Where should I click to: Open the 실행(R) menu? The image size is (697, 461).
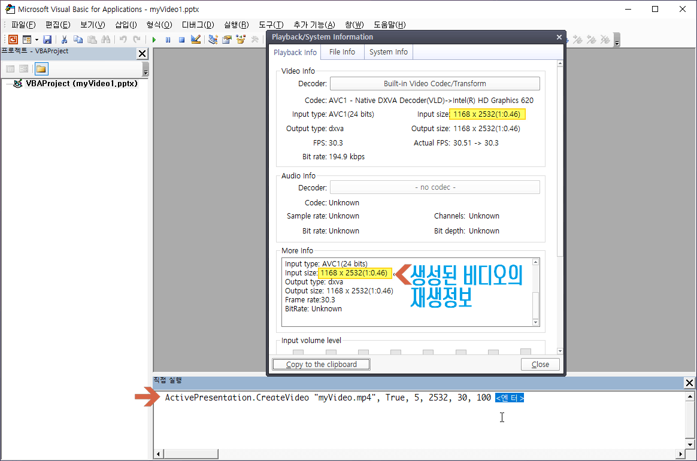(236, 25)
